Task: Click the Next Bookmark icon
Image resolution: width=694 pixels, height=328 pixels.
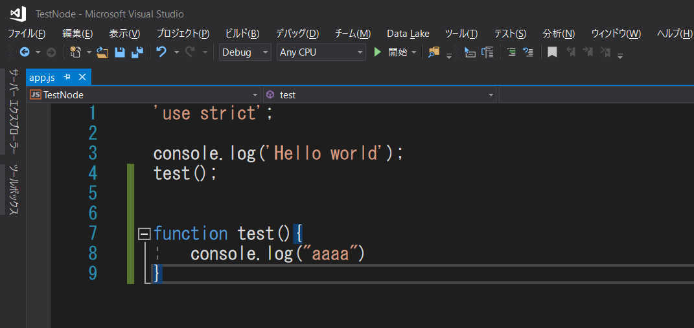Action: [x=588, y=52]
